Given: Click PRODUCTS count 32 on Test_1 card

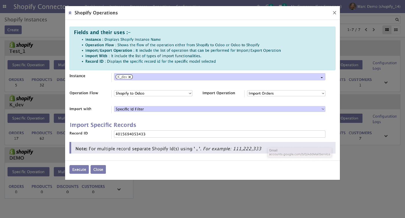Looking at the screenshot, I should pos(42,82).
